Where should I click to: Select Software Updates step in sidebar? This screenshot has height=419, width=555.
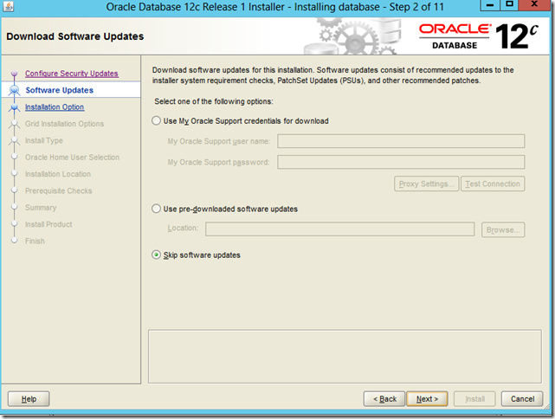[x=60, y=90]
